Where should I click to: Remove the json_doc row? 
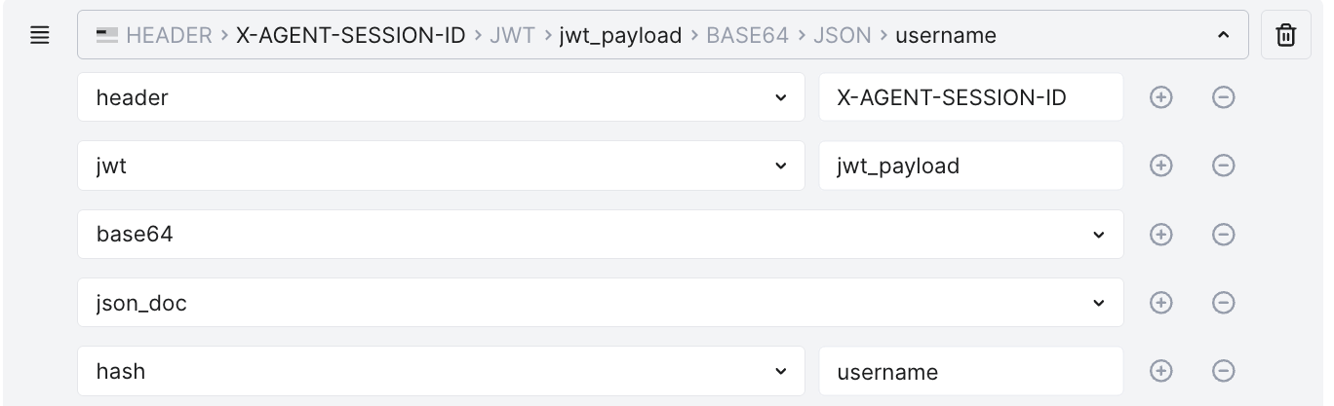pos(1223,303)
